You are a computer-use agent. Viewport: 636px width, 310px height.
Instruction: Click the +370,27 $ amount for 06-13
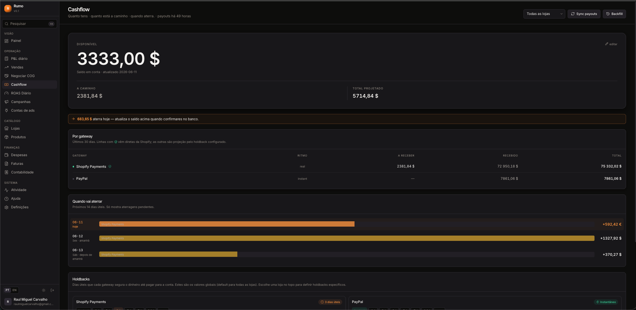(612, 255)
